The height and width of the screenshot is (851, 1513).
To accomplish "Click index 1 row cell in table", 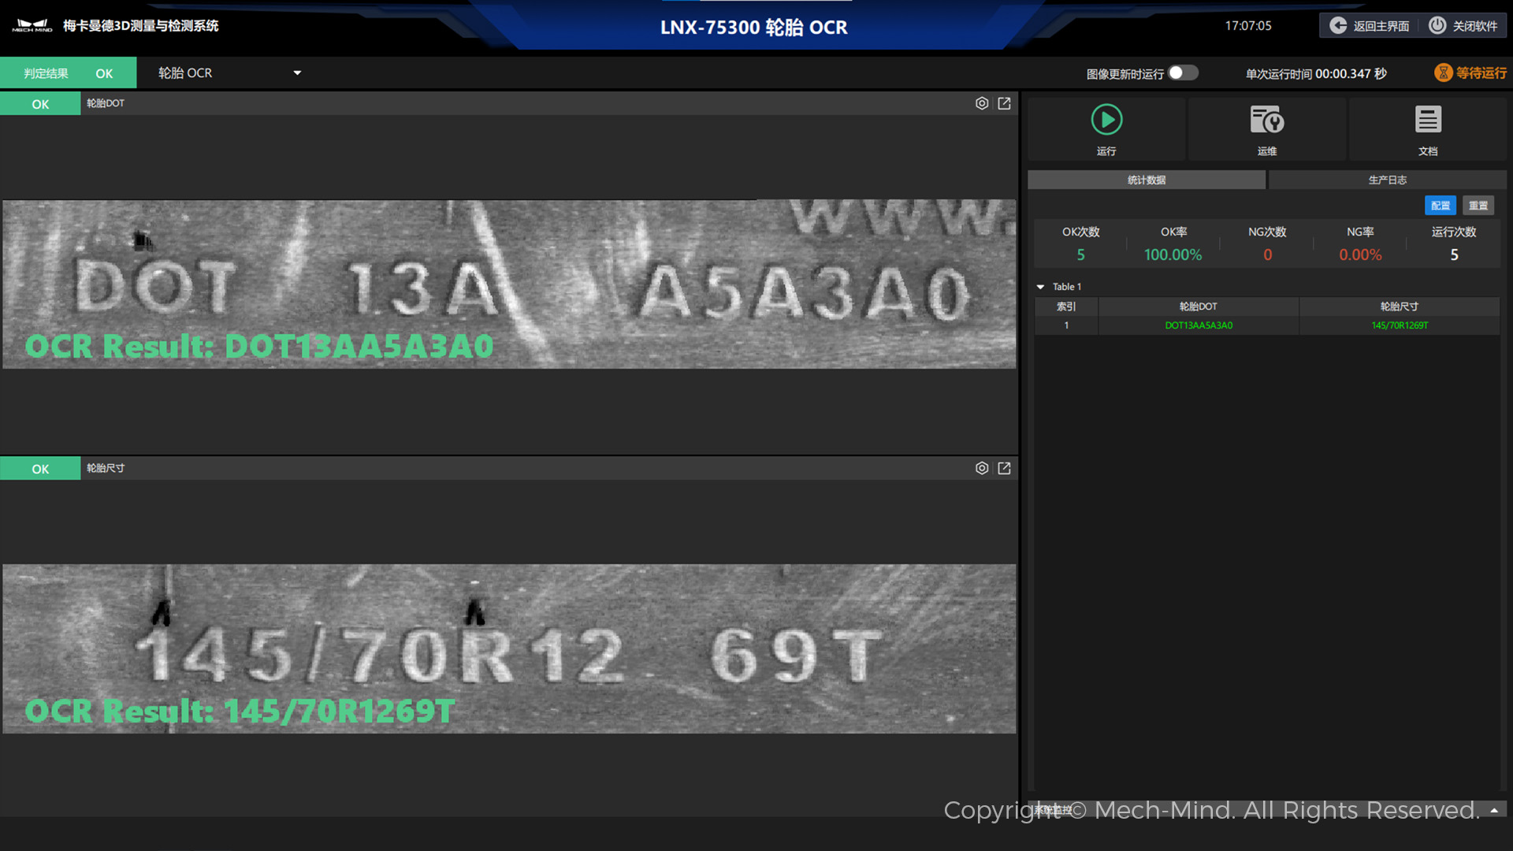I will pyautogui.click(x=1066, y=325).
